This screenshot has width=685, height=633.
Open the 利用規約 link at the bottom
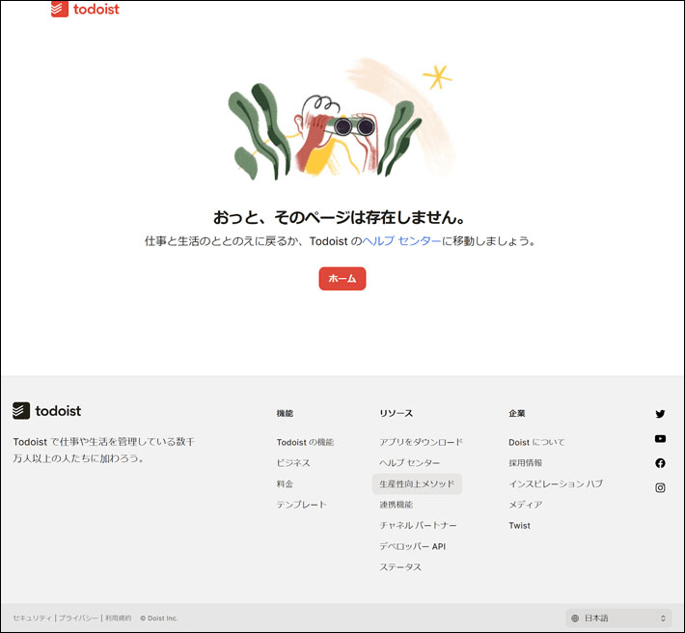click(x=118, y=619)
